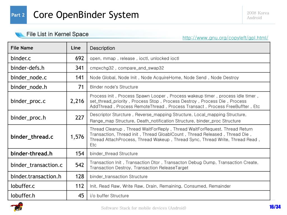Viewport: 287px width, 215px height.
Task: Click the Line column header
Action: 77,48
